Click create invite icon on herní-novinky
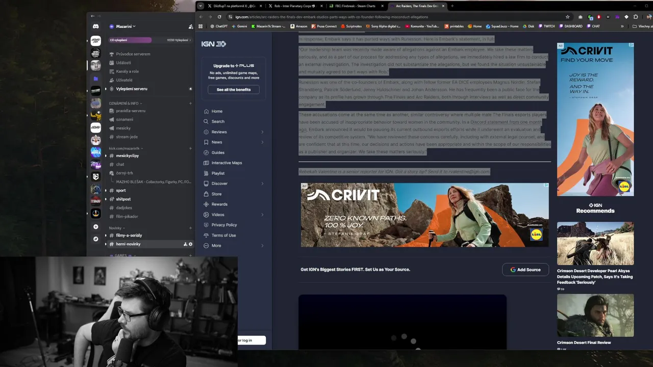The width and height of the screenshot is (653, 367). tap(185, 244)
